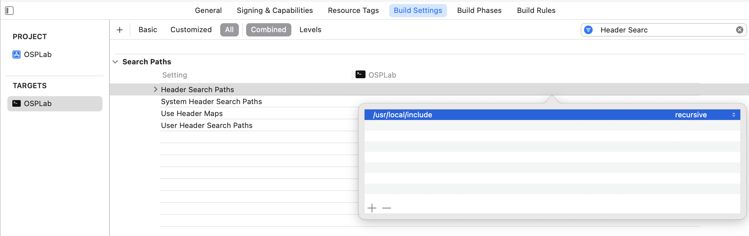Open the Signing & Capabilities tab

275,11
